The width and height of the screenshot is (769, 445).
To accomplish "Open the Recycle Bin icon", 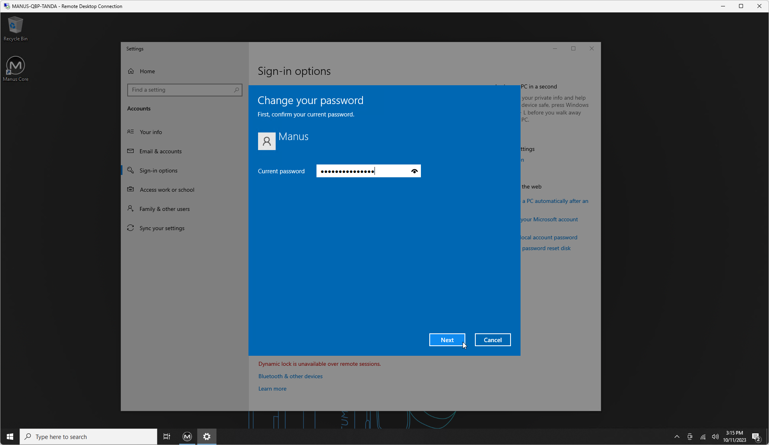I will pos(16,29).
